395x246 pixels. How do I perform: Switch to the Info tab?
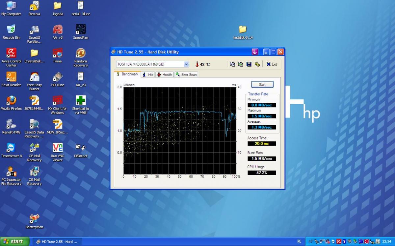point(148,75)
